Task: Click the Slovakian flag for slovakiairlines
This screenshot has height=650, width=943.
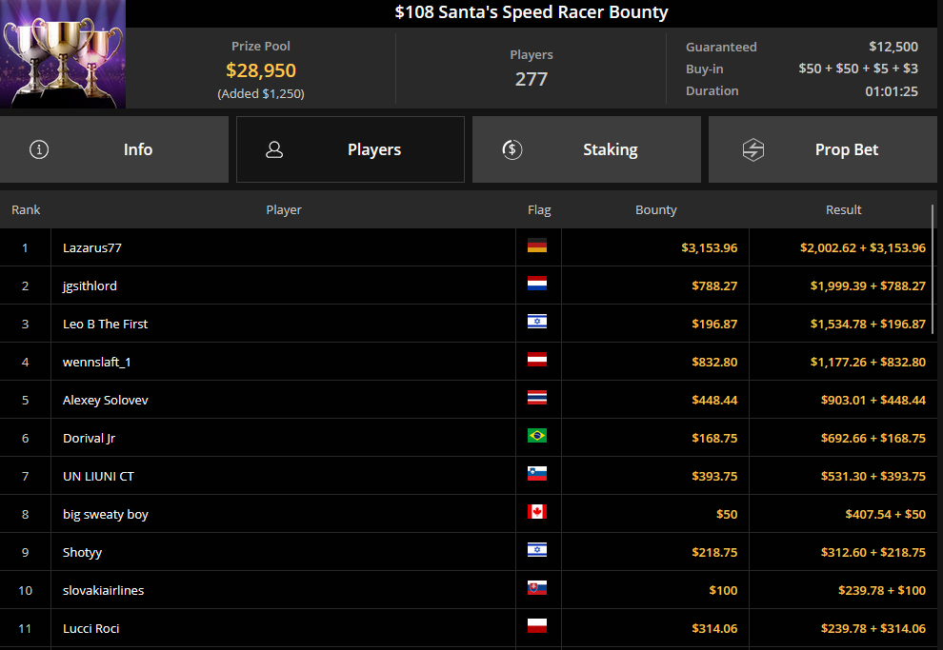Action: 537,590
